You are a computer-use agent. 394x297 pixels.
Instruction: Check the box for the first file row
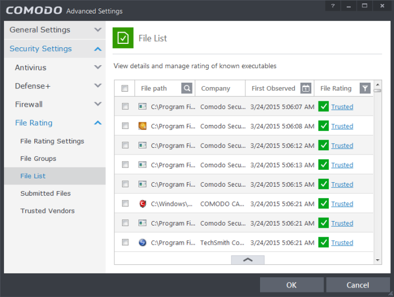125,107
